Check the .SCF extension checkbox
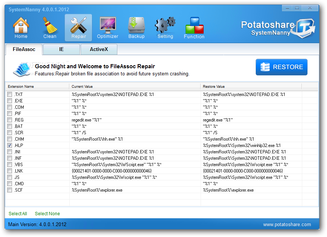 coord(10,190)
